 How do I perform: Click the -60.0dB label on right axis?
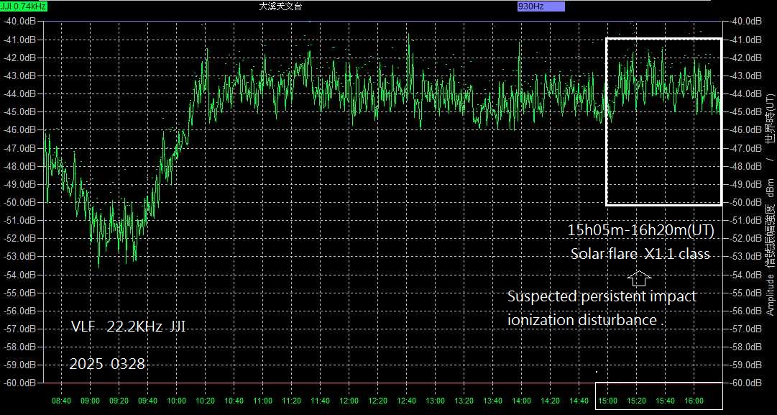pyautogui.click(x=745, y=383)
